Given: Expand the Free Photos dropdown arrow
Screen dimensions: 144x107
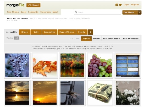Looking at the screenshot, I should point(140,12).
